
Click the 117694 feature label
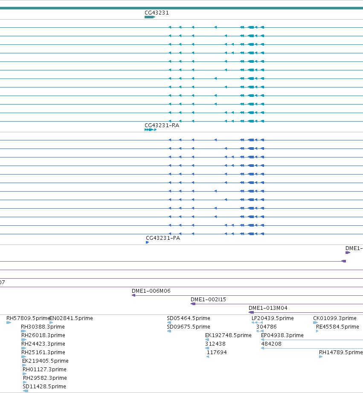click(x=217, y=352)
